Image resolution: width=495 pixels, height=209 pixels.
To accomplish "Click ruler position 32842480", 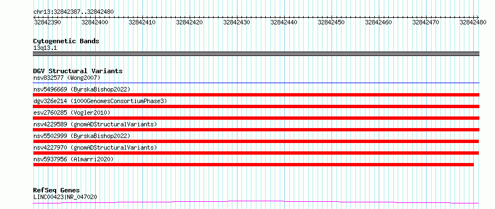I will pos(473,22).
